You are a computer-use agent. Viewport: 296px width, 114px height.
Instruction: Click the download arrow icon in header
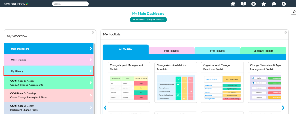(254, 4)
